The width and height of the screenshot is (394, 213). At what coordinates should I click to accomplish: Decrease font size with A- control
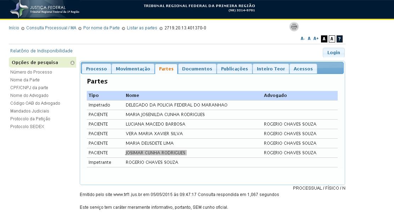(x=303, y=39)
